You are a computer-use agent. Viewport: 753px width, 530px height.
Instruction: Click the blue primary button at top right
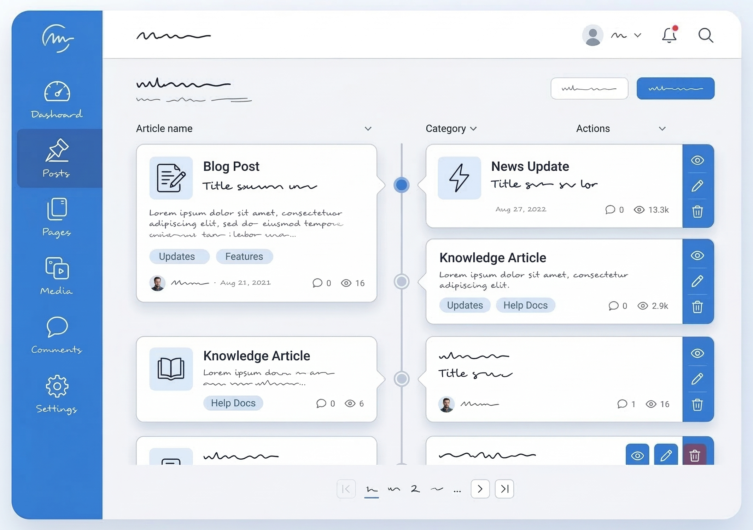675,88
